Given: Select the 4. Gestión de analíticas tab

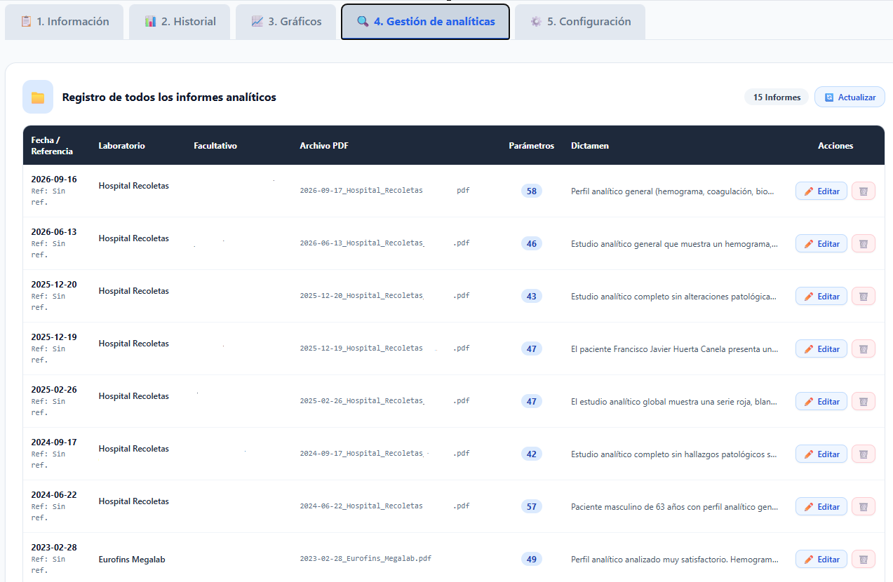Looking at the screenshot, I should tap(425, 22).
